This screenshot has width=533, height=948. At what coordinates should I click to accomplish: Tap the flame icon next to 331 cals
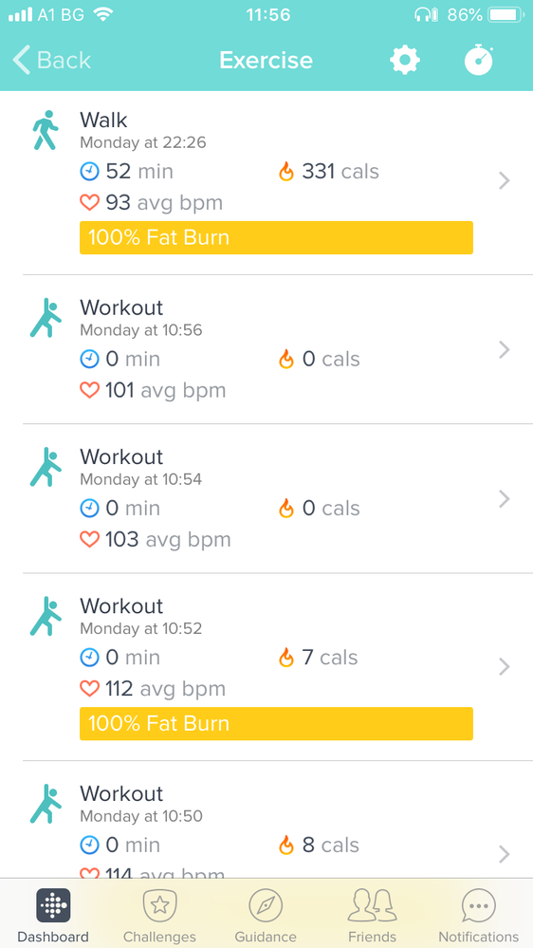(286, 173)
